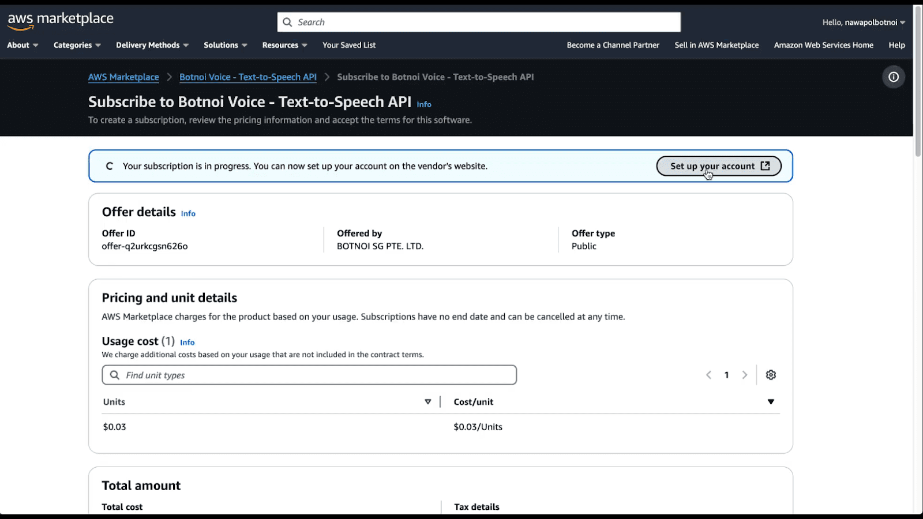
Task: Expand the Delivery Methods menu
Action: pos(152,45)
